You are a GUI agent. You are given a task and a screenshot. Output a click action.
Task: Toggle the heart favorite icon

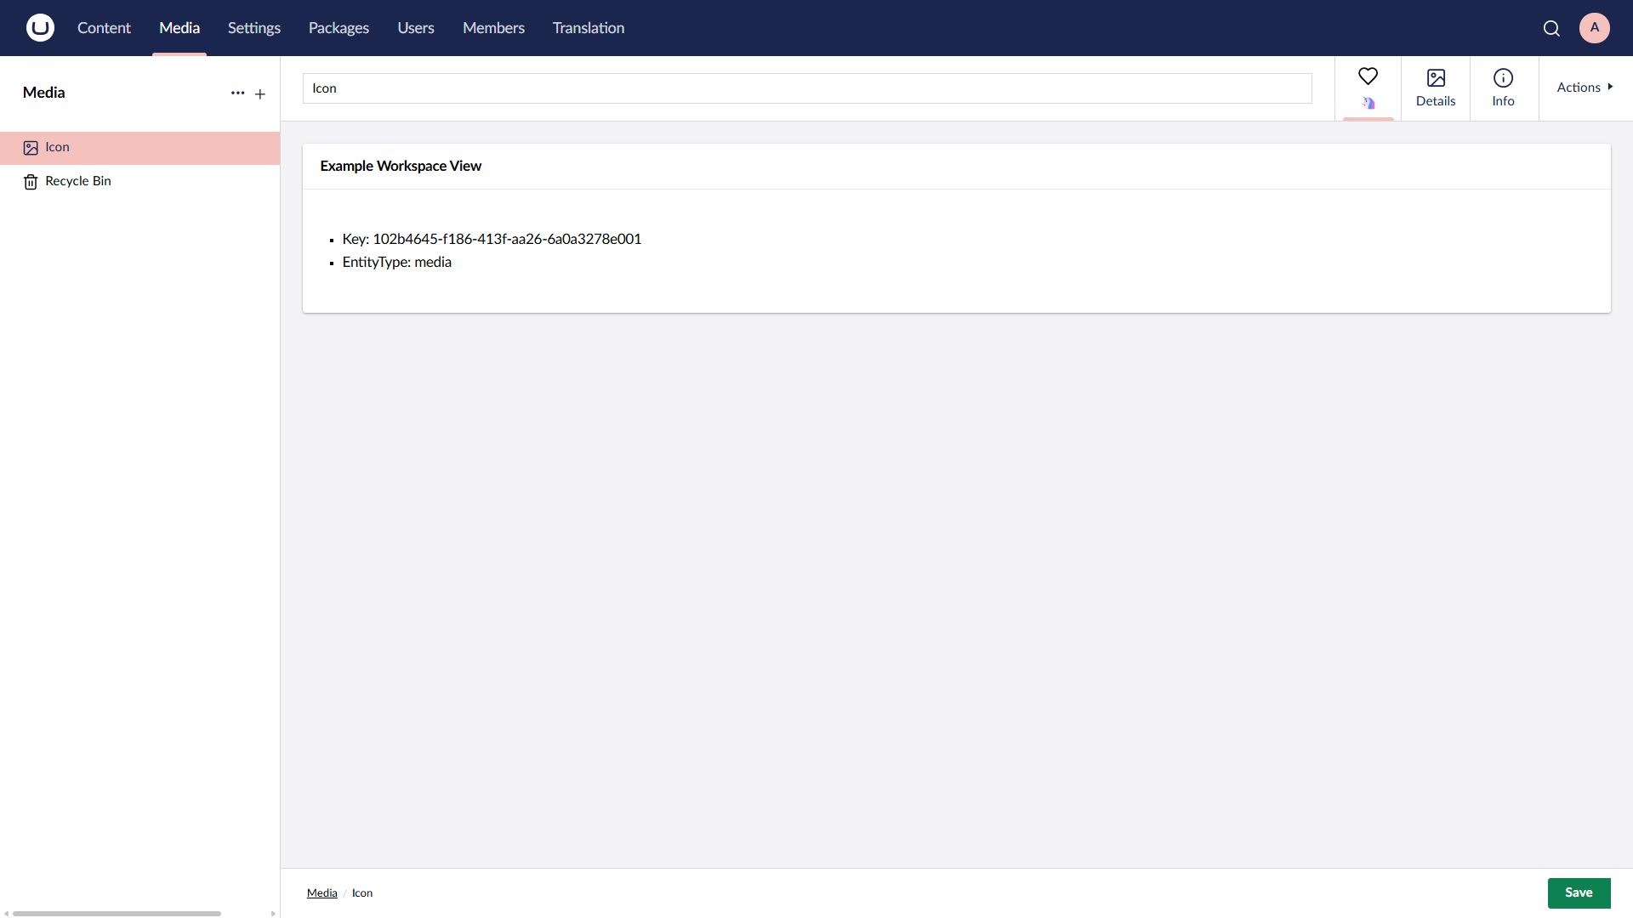[x=1368, y=76]
